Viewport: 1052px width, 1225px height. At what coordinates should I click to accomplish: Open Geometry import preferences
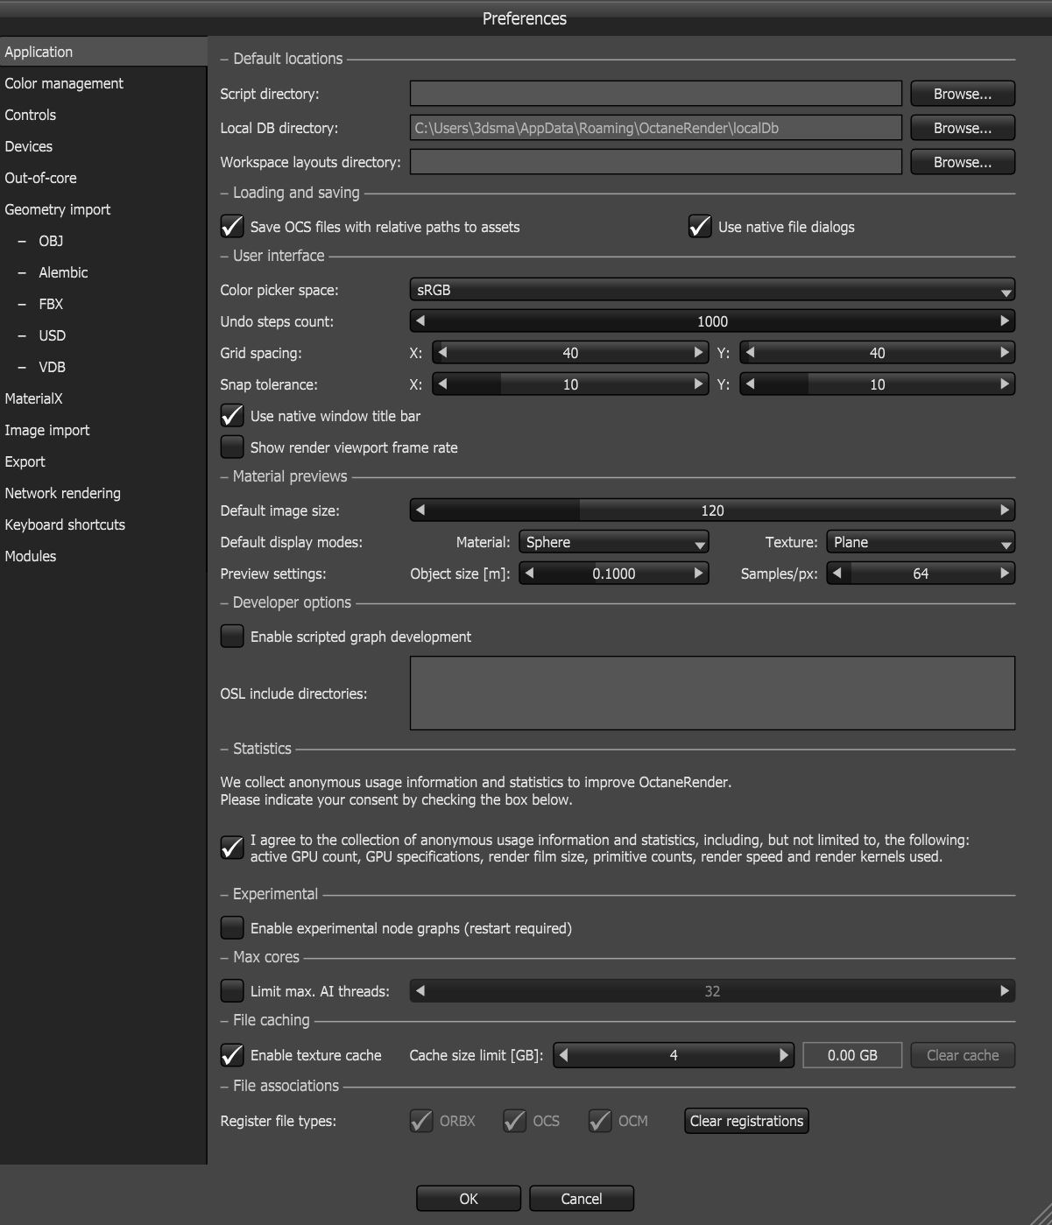pos(103,209)
